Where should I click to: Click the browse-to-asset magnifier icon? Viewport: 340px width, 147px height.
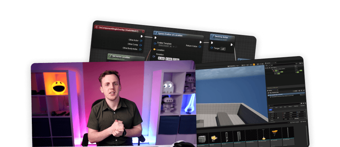point(176,46)
